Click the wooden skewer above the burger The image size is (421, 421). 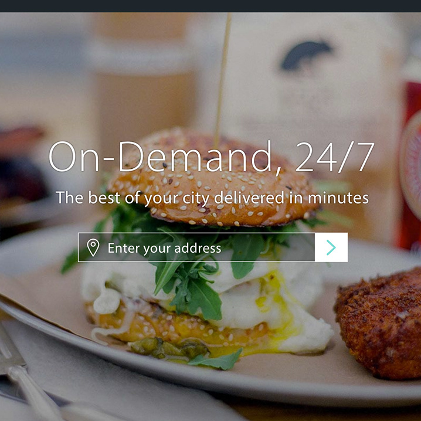[222, 78]
